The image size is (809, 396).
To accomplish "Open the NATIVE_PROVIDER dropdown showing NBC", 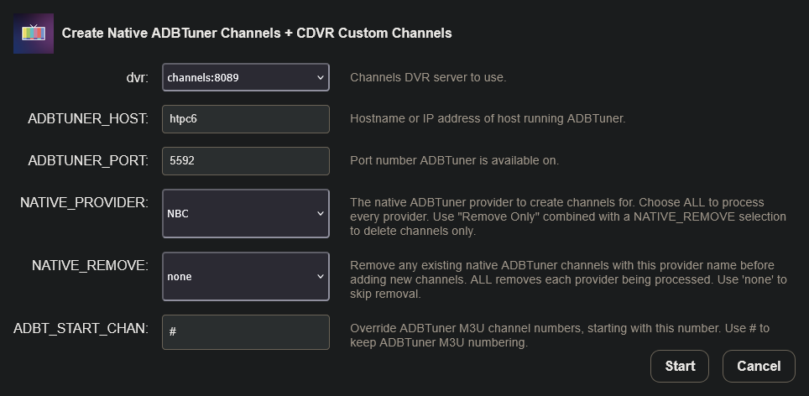I will coord(246,213).
